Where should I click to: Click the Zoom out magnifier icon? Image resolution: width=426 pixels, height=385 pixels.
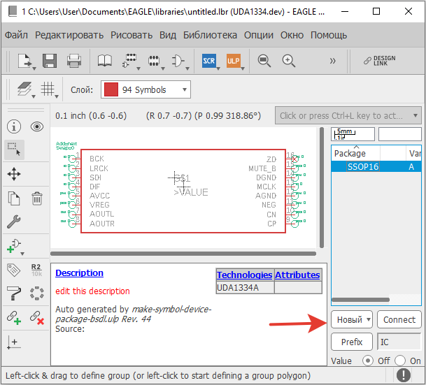[x=264, y=61]
